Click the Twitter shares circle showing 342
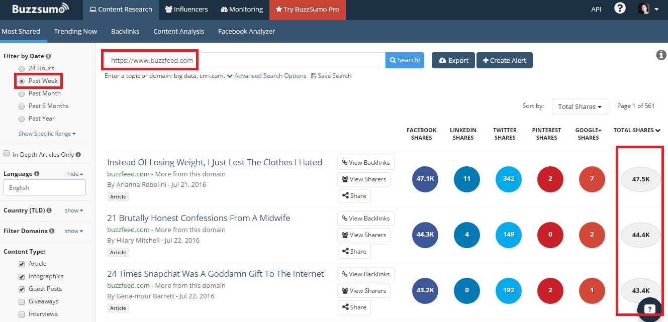This screenshot has width=668, height=322. click(x=509, y=179)
